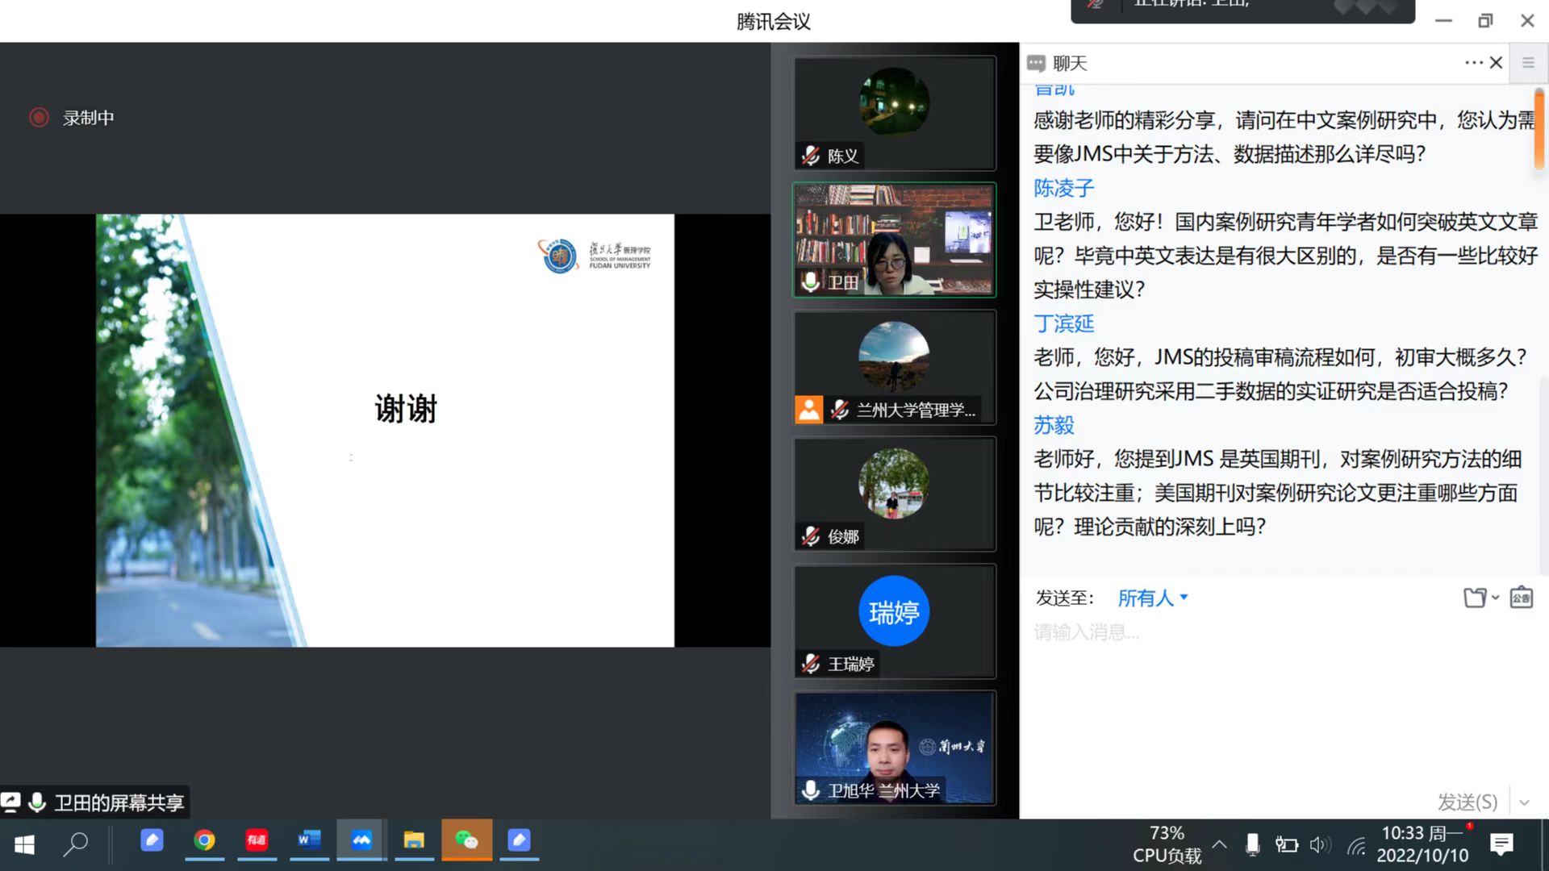Click the file send folder icon
Screen dimensions: 1549x871
[x=1474, y=598]
